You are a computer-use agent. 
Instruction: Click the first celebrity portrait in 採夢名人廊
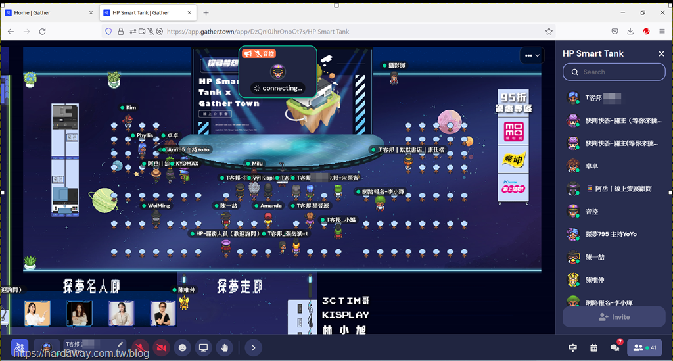37,313
